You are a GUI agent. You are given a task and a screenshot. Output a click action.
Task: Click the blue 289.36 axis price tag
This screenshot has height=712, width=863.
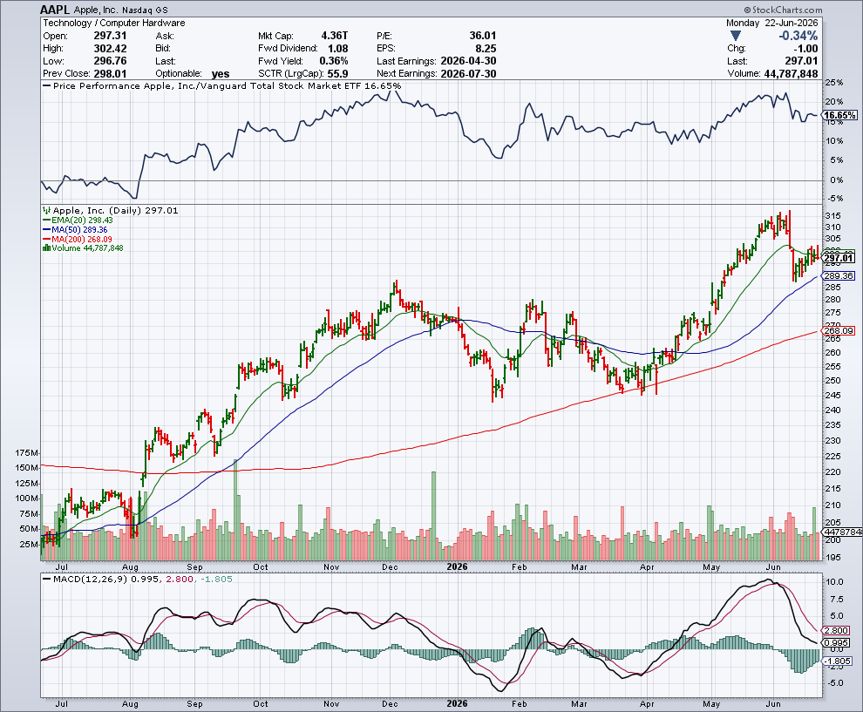point(839,275)
